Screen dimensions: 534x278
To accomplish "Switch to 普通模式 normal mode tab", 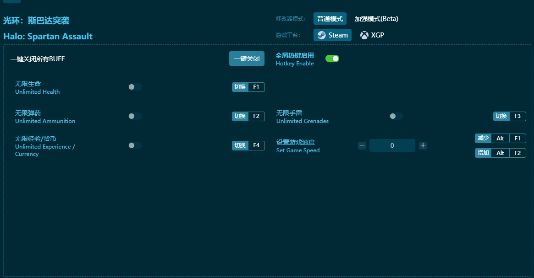I will pos(330,19).
